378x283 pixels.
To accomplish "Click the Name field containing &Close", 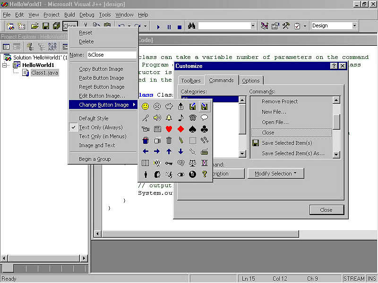I will (x=112, y=55).
